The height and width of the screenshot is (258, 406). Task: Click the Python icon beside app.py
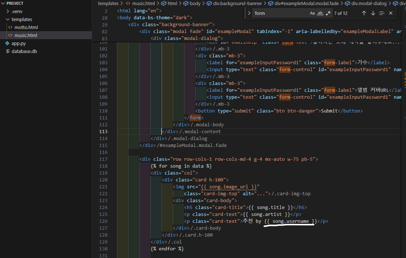pyautogui.click(x=7, y=43)
